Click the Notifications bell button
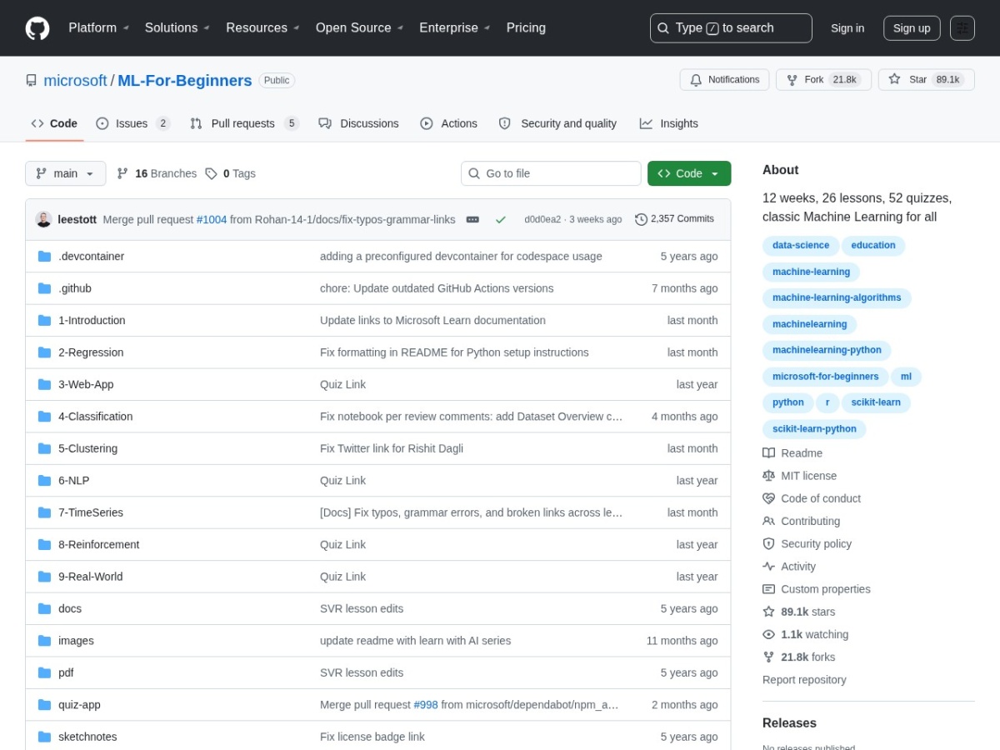The width and height of the screenshot is (1000, 750). click(724, 80)
